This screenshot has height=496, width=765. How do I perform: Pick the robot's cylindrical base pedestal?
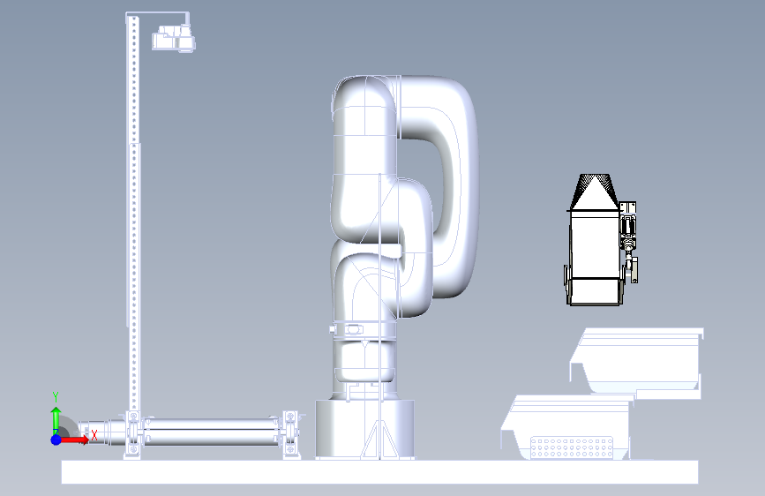coord(365,429)
